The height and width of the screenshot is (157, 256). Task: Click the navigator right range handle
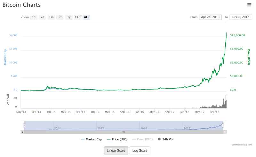click(223, 125)
